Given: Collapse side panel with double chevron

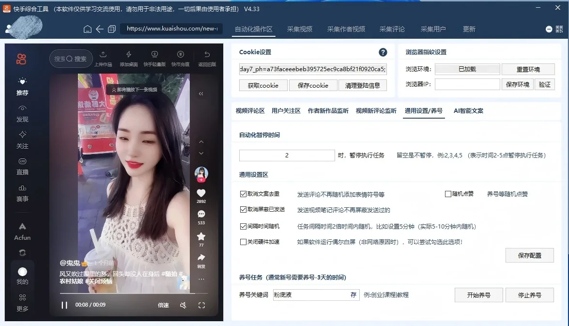Looking at the screenshot, I should pyautogui.click(x=201, y=93).
